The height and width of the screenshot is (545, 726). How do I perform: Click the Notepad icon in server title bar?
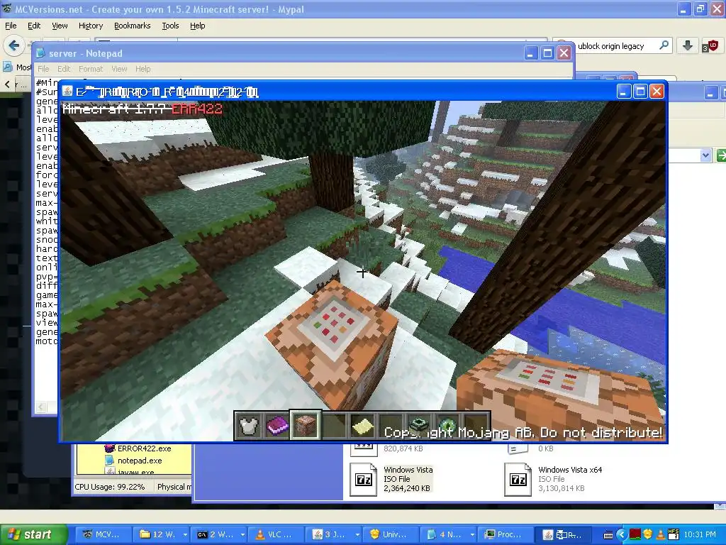tap(40, 53)
